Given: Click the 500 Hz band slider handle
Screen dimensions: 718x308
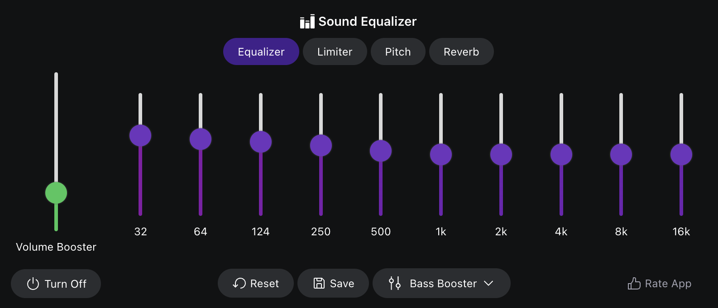Looking at the screenshot, I should tap(381, 151).
